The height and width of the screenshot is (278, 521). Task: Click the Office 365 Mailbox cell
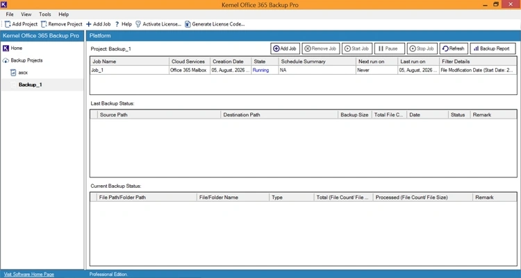pos(190,70)
